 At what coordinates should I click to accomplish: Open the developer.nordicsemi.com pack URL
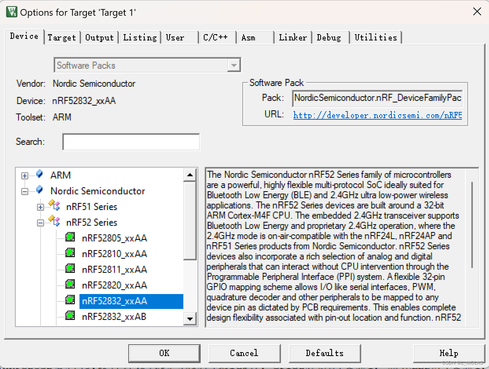tap(378, 115)
